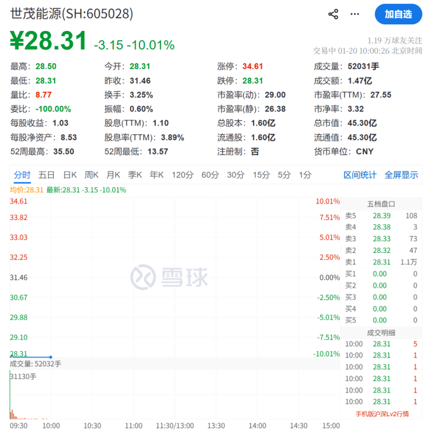Click the share icon
Viewport: 423px width, 433px height.
point(333,14)
